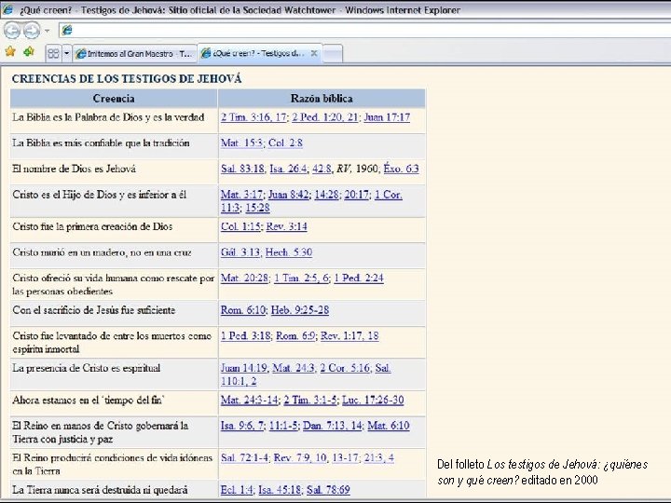Image resolution: width=671 pixels, height=503 pixels.
Task: Open the 2 Ped. 1:20, 21 link
Action: (325, 117)
